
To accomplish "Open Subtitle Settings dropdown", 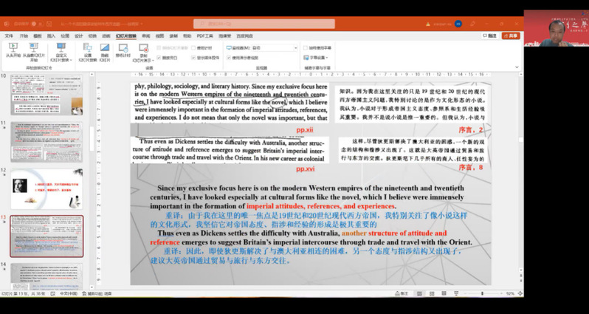I will pos(316,58).
